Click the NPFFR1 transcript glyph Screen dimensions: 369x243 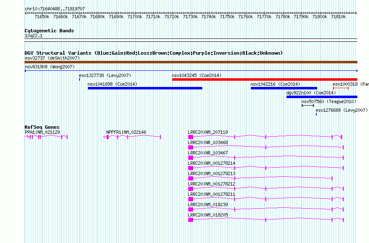click(132, 137)
